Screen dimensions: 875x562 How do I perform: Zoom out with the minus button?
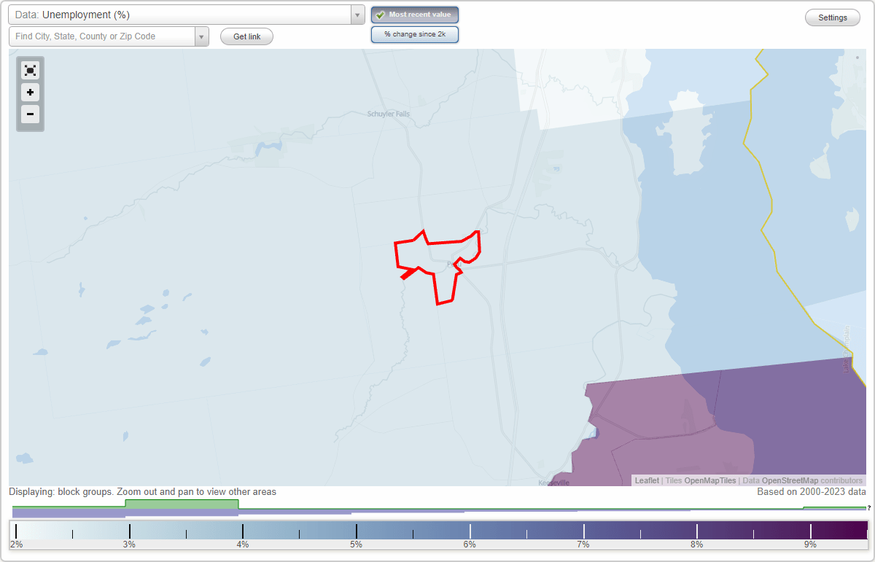(x=30, y=114)
